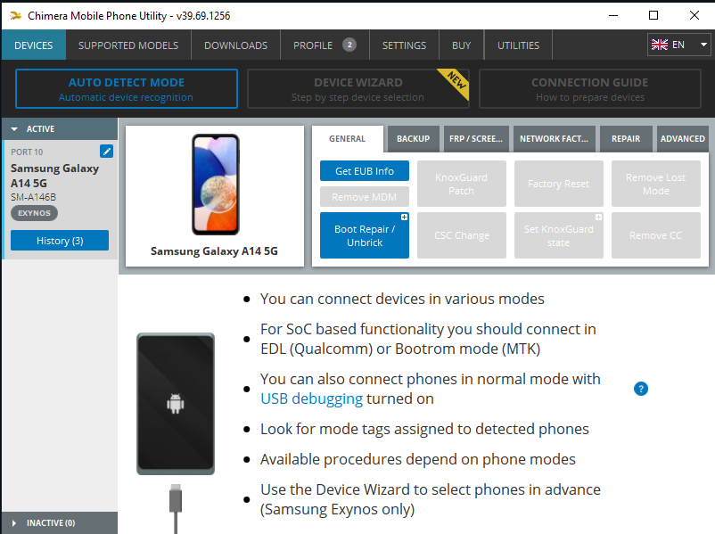Go to the DOWNLOADS tab
715x534 pixels.
[x=235, y=45]
